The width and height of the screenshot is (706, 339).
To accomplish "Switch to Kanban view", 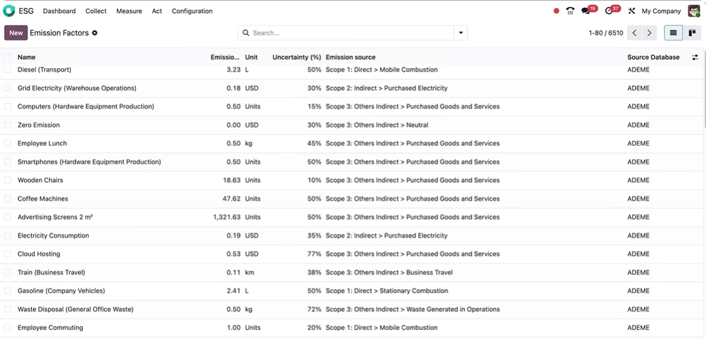I will (692, 33).
